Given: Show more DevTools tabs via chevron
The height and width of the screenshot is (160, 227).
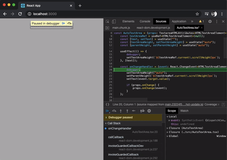Looking at the screenshot, I should (192, 22).
